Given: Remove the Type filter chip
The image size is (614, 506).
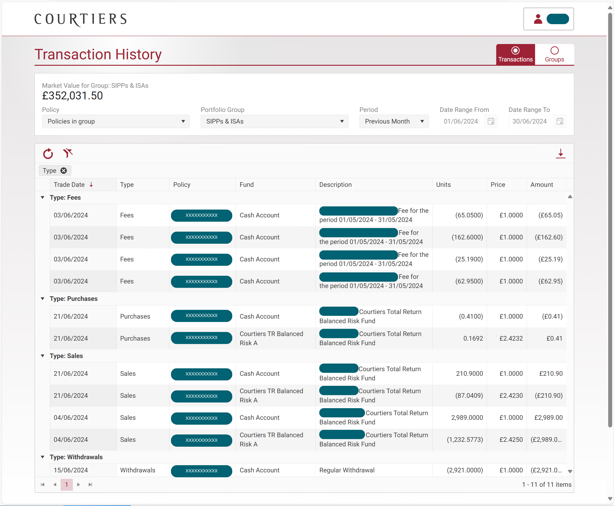Looking at the screenshot, I should (x=64, y=170).
